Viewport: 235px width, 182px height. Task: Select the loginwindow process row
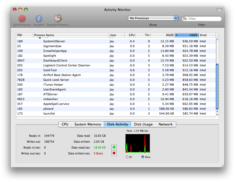click(116, 46)
